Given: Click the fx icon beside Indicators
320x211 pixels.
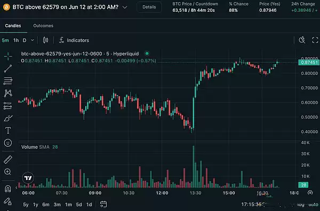Looking at the screenshot, I should (61, 40).
